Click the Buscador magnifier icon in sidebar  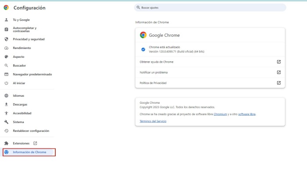tap(7, 65)
